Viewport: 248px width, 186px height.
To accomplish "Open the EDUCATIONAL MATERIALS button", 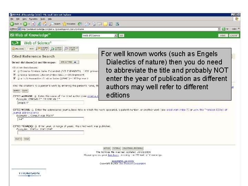I will 133,148.
